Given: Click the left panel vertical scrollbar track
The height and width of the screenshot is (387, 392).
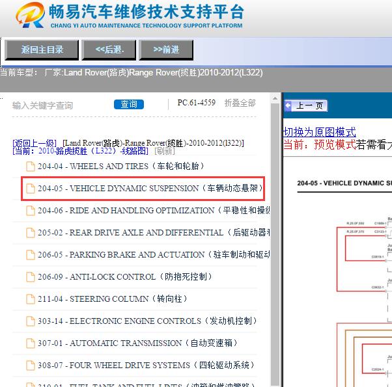Looking at the screenshot, I should (275, 245).
